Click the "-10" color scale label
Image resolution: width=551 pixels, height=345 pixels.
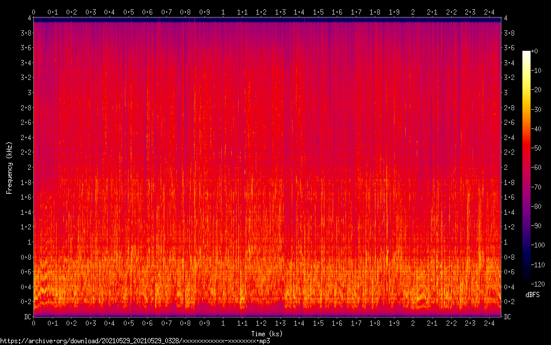[536, 71]
